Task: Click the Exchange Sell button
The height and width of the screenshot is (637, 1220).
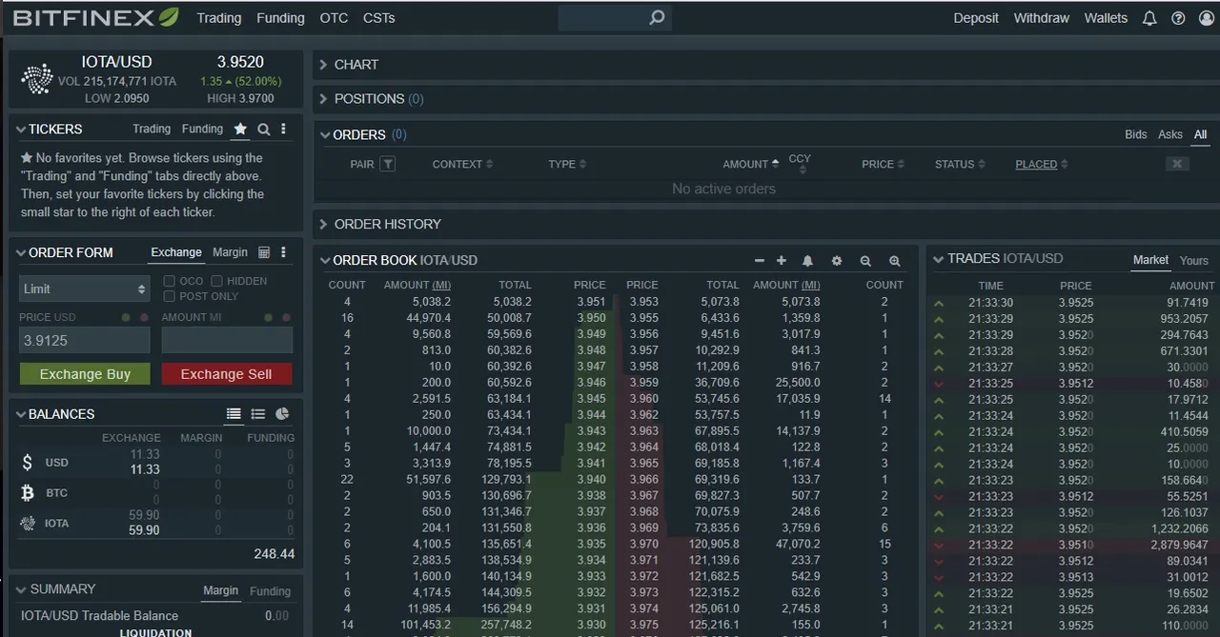Action: click(227, 374)
